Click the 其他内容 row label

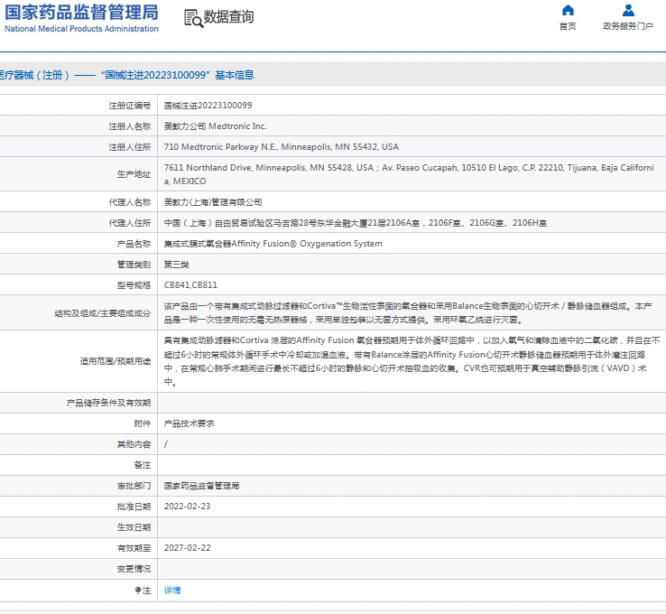point(134,444)
